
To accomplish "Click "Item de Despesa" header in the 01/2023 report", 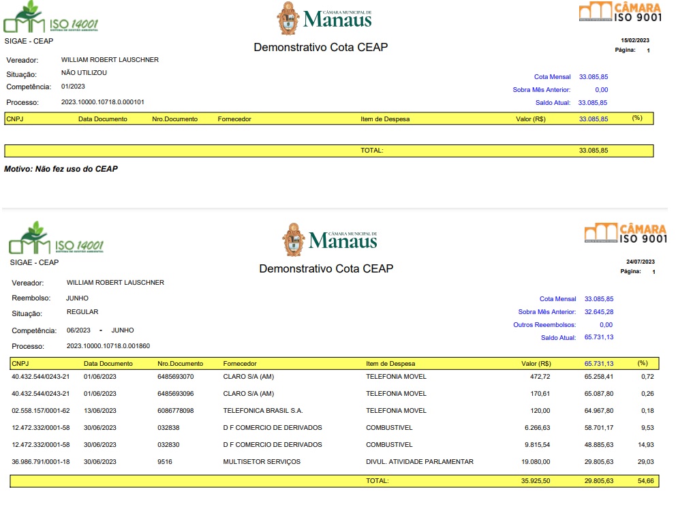I will (x=385, y=119).
